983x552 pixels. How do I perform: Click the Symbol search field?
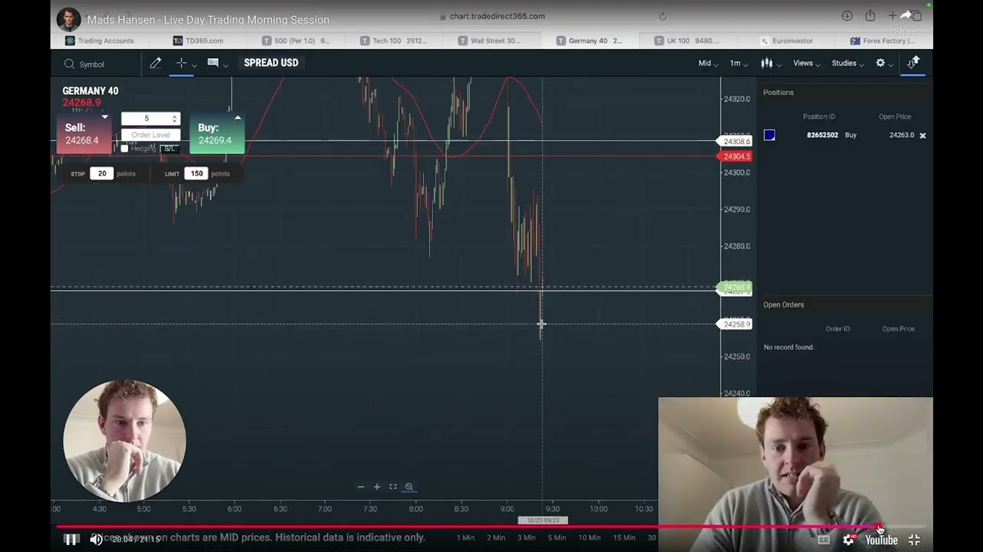103,64
